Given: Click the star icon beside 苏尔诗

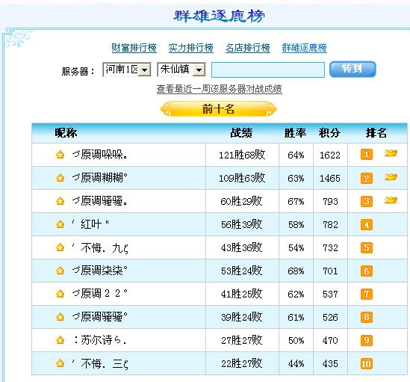Looking at the screenshot, I should [x=60, y=340].
